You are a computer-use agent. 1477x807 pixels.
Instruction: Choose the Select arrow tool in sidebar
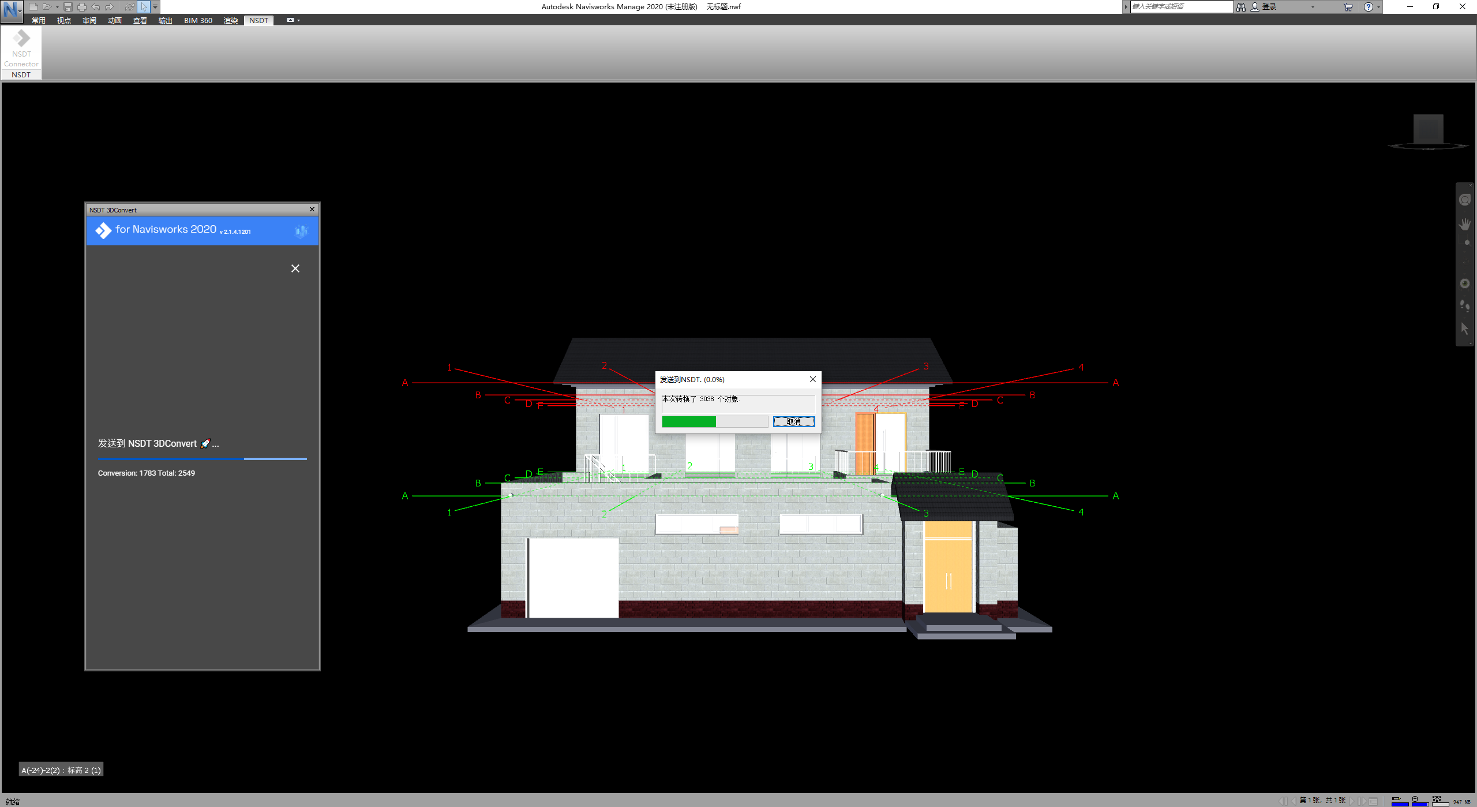click(1465, 329)
